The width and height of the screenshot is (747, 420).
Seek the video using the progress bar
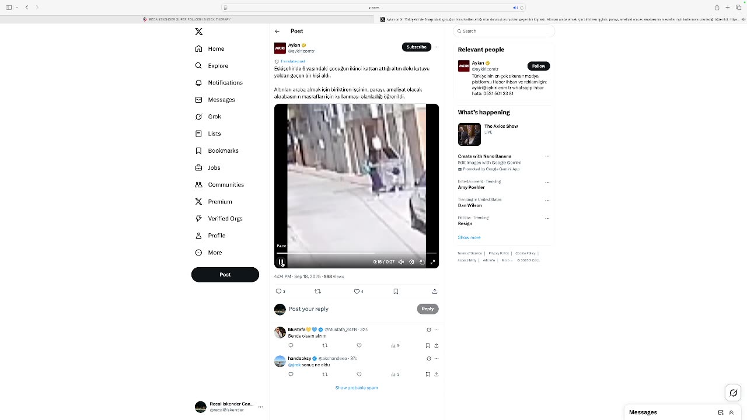click(x=357, y=253)
